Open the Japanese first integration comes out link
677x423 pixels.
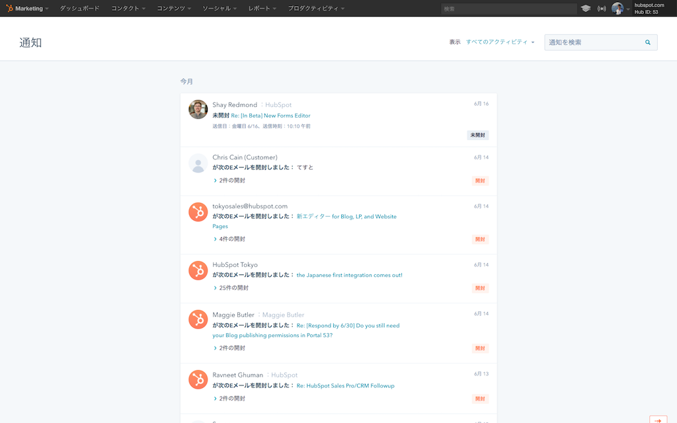[349, 275]
